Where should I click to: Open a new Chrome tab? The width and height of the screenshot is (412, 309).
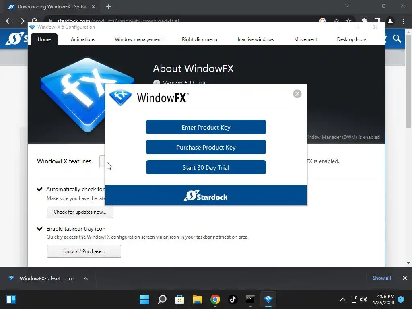109,7
